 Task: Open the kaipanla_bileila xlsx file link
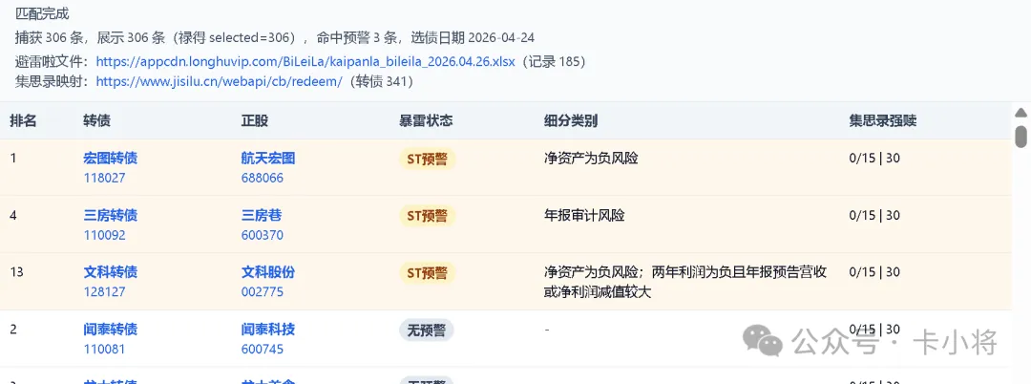305,62
